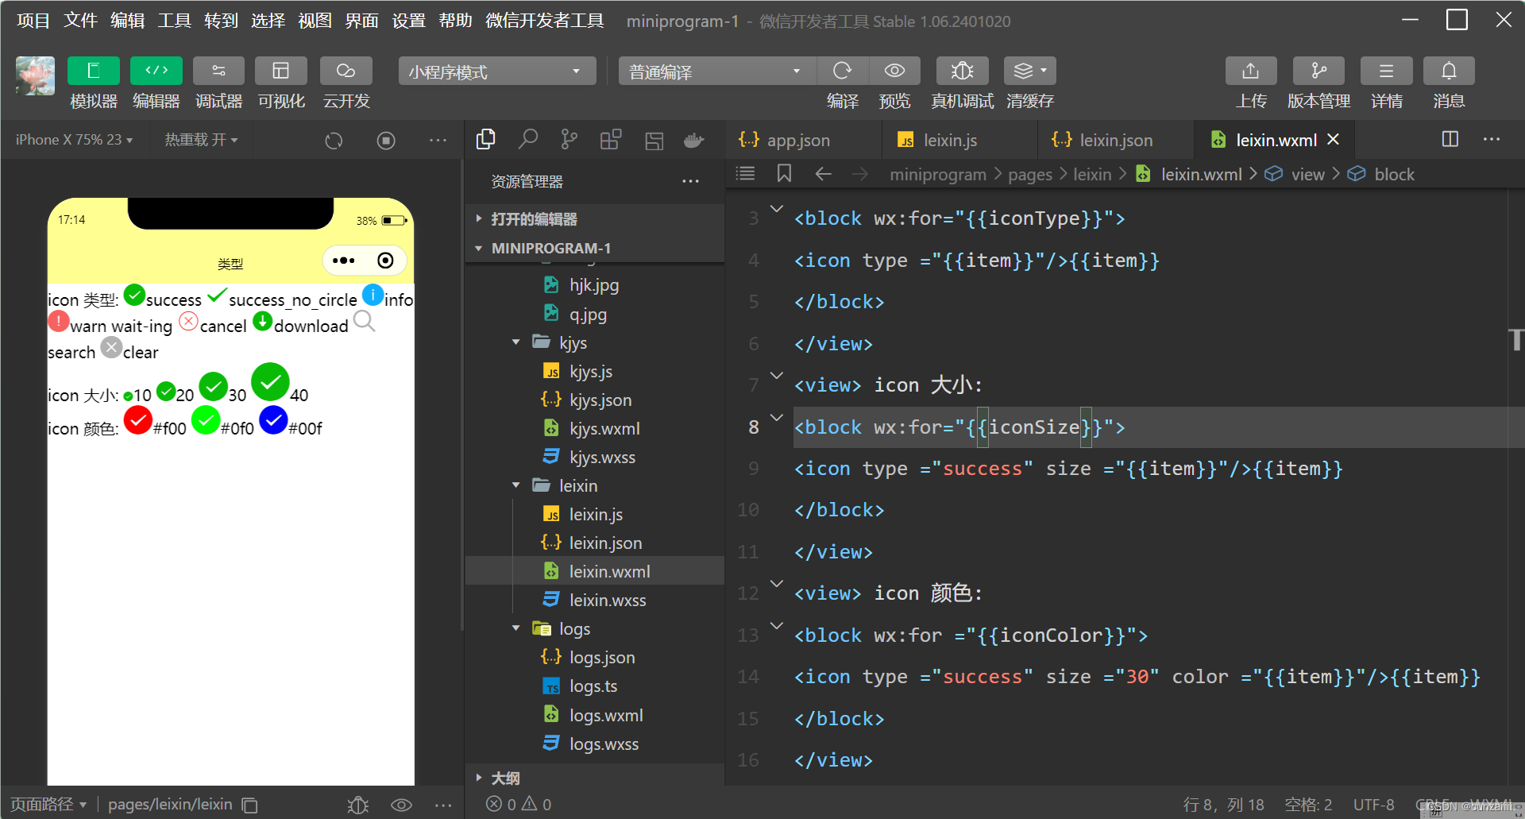
Task: Toggle the Visualization panel button
Action: click(281, 71)
